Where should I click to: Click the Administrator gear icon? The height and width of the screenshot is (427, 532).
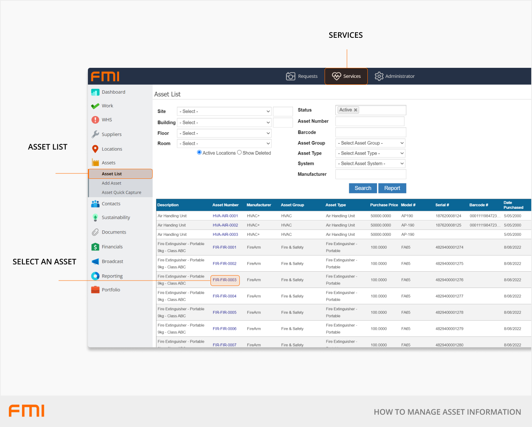pos(379,76)
